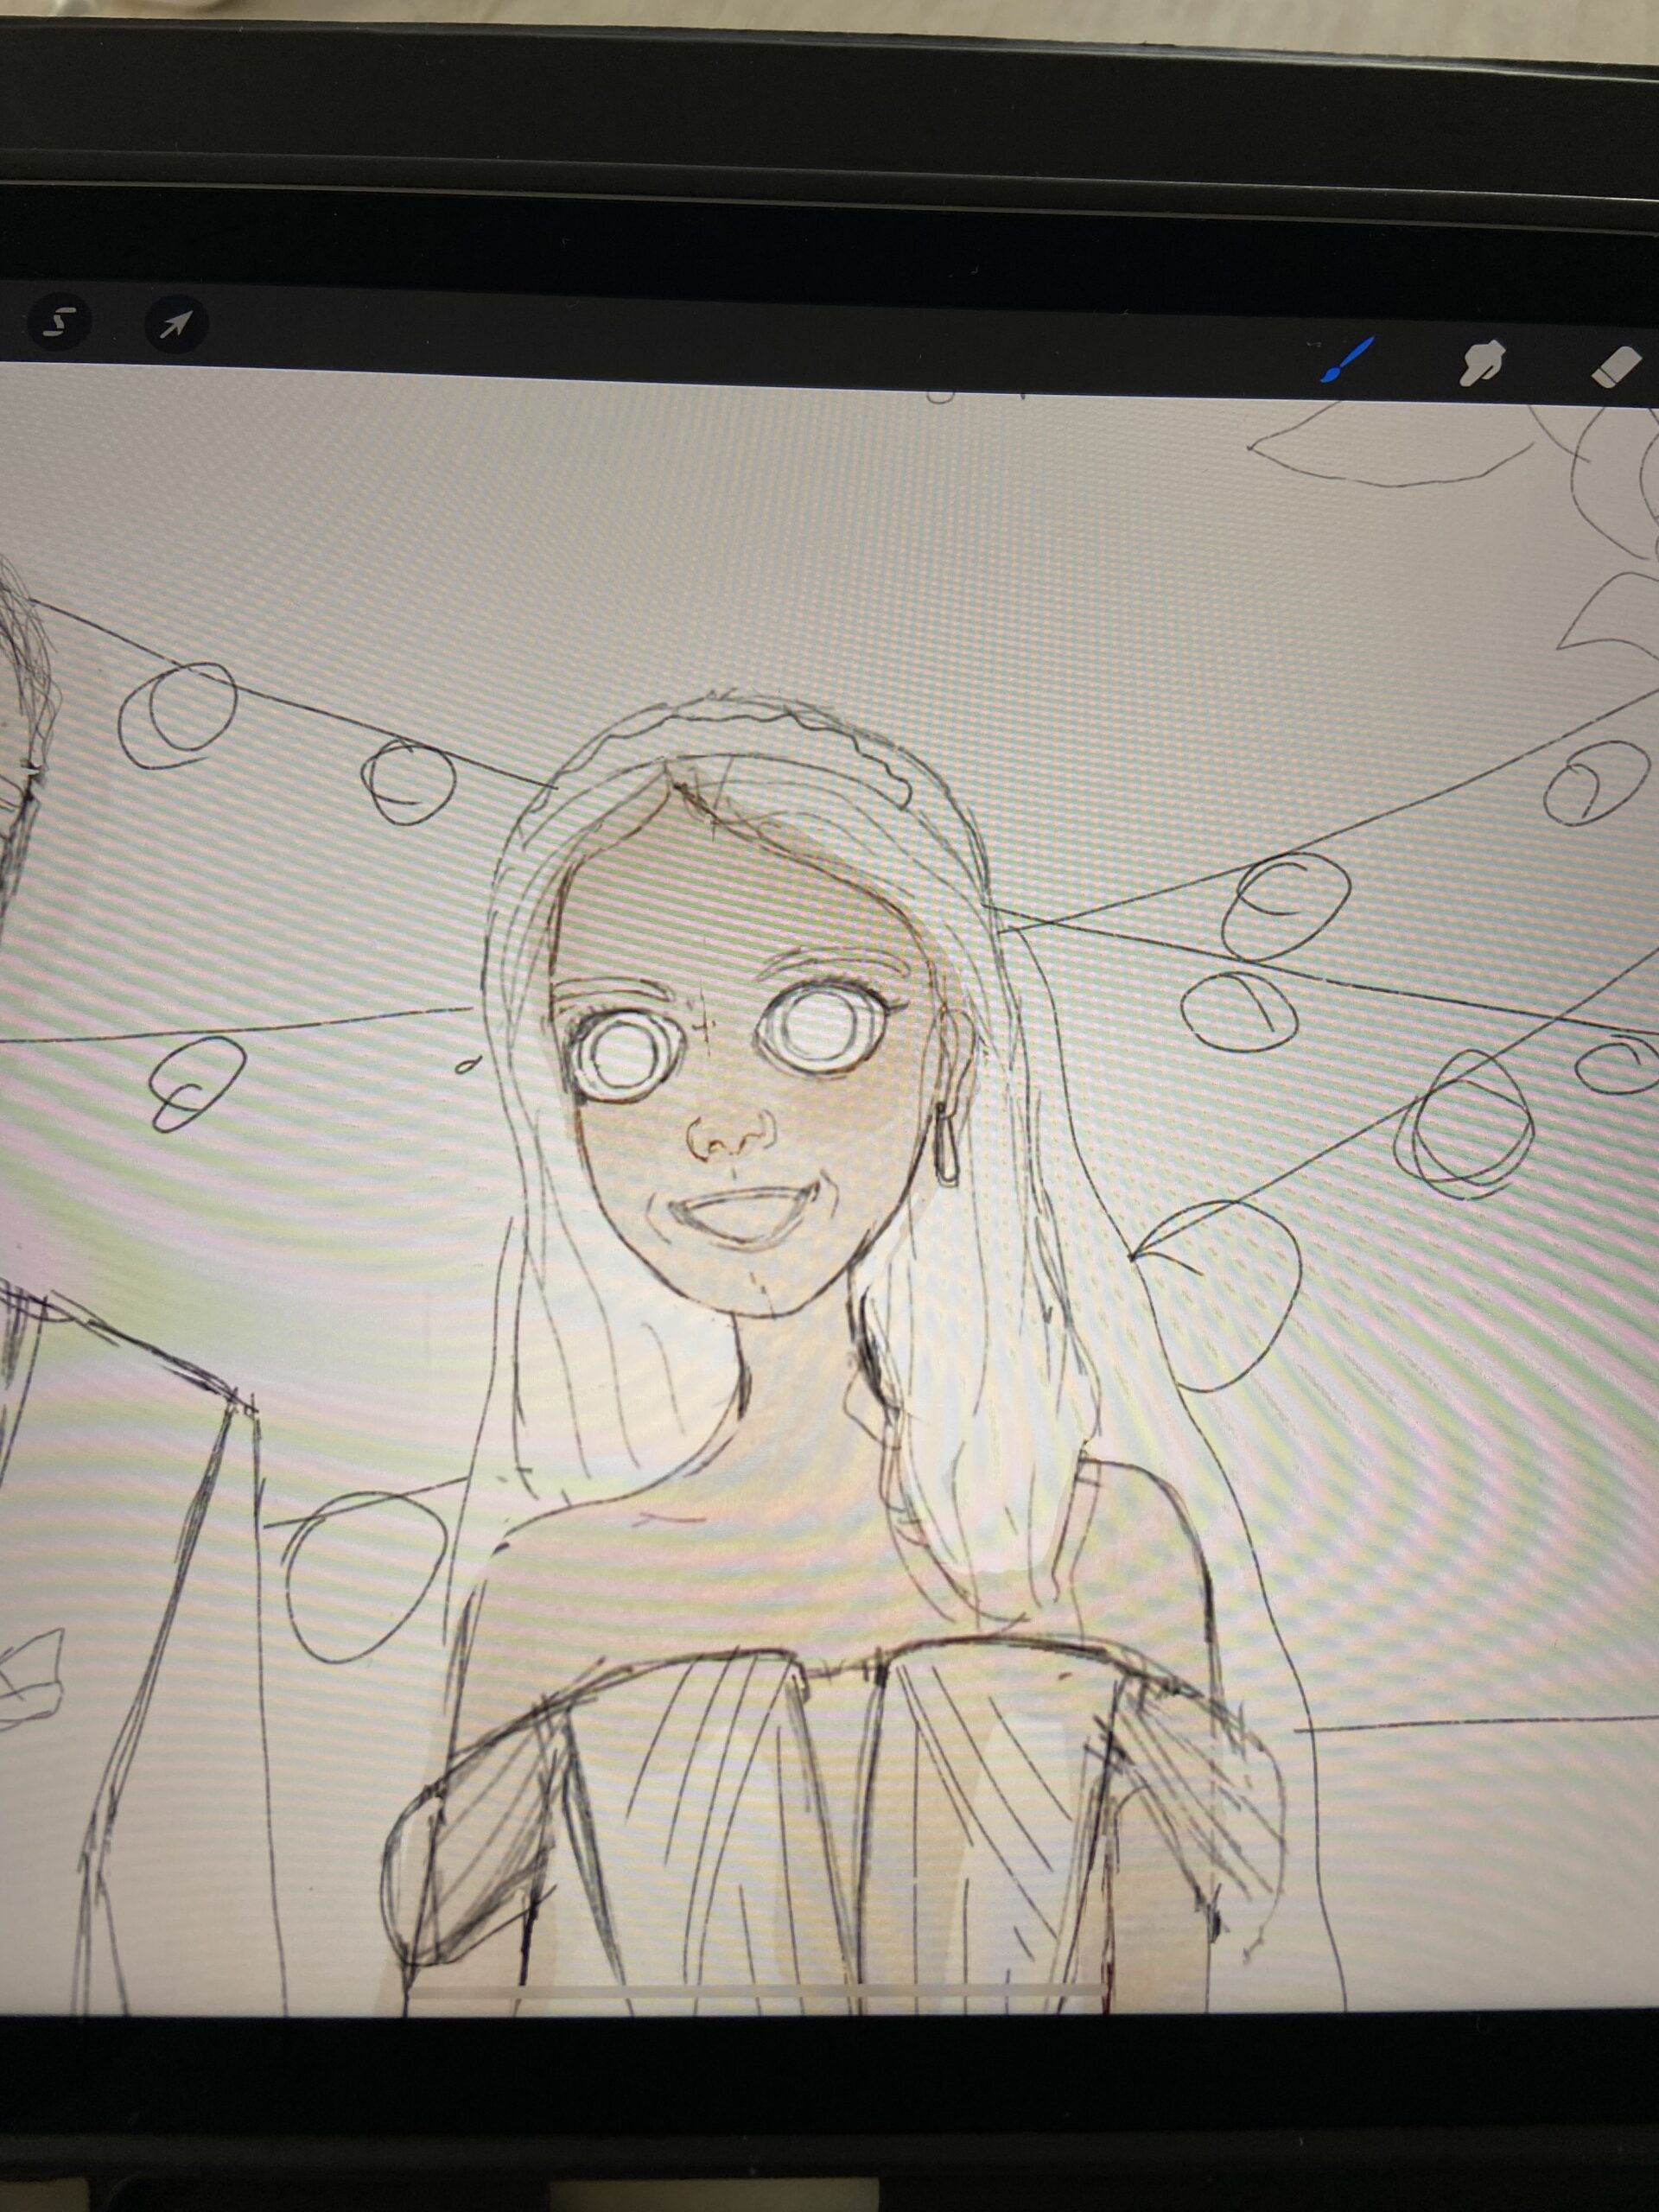Activate the Transform arrow tool
1659x2212 pixels.
(x=177, y=323)
